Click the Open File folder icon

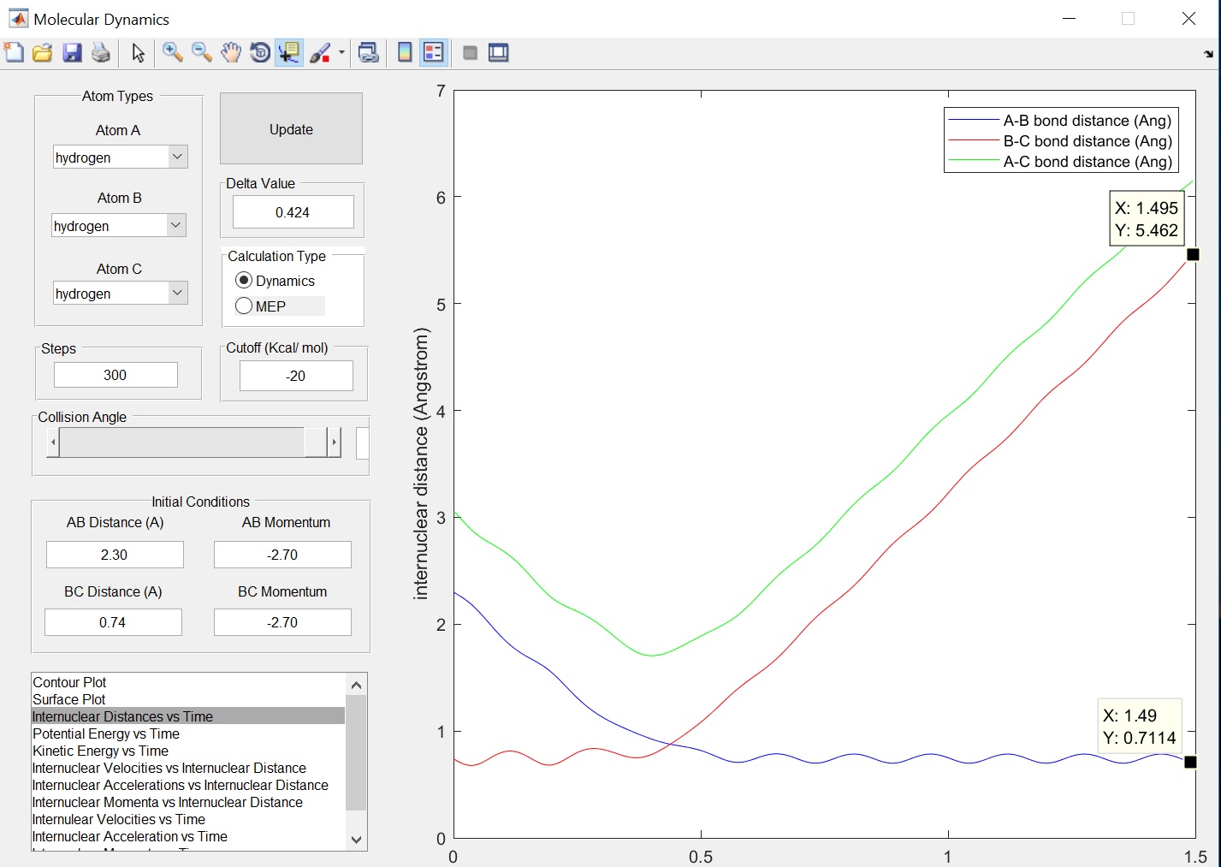click(x=43, y=53)
